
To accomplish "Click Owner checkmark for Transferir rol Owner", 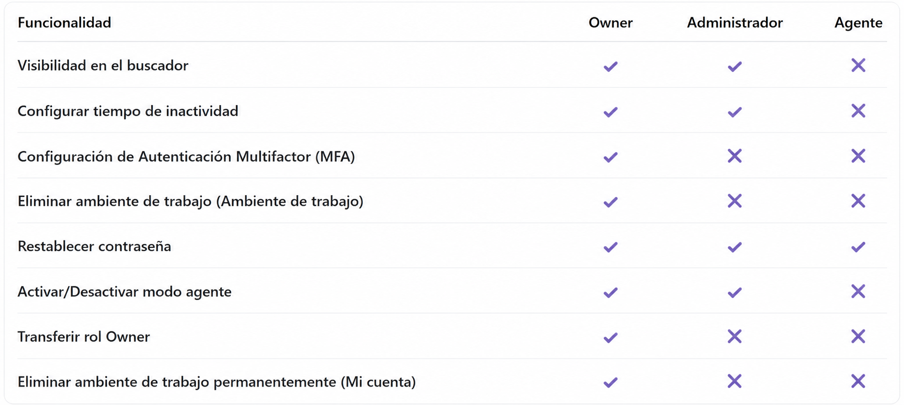I will coord(611,337).
